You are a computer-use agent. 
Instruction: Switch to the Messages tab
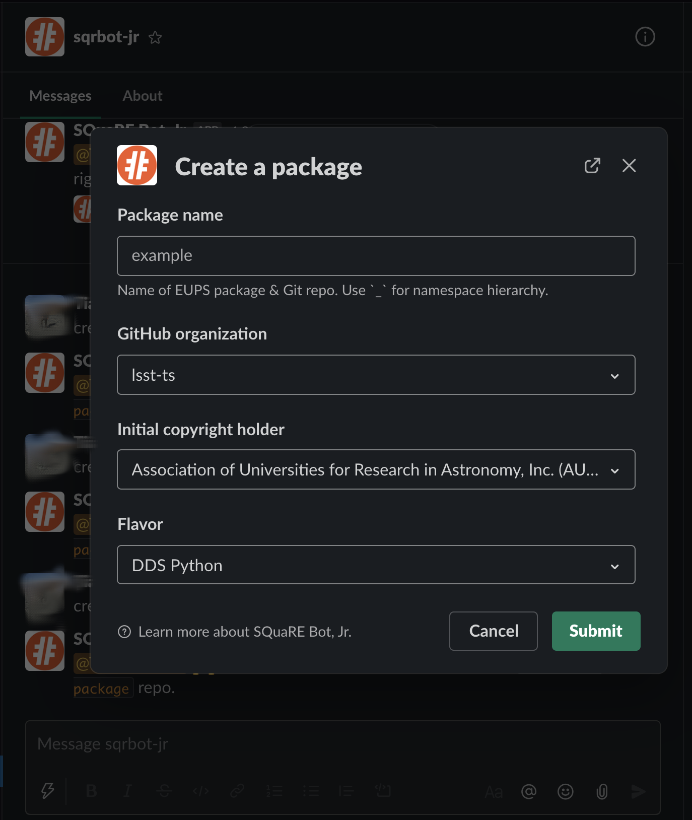pos(60,96)
